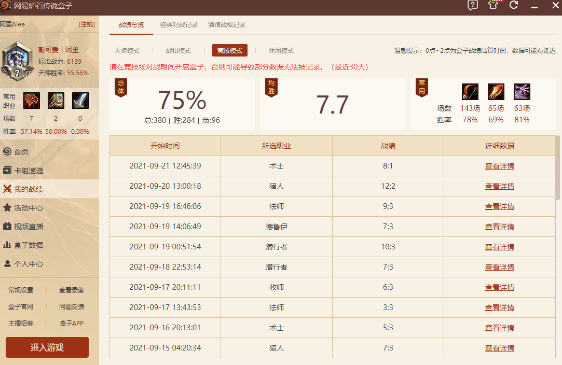Open 盒子APP link
562x365 pixels.
(x=72, y=323)
